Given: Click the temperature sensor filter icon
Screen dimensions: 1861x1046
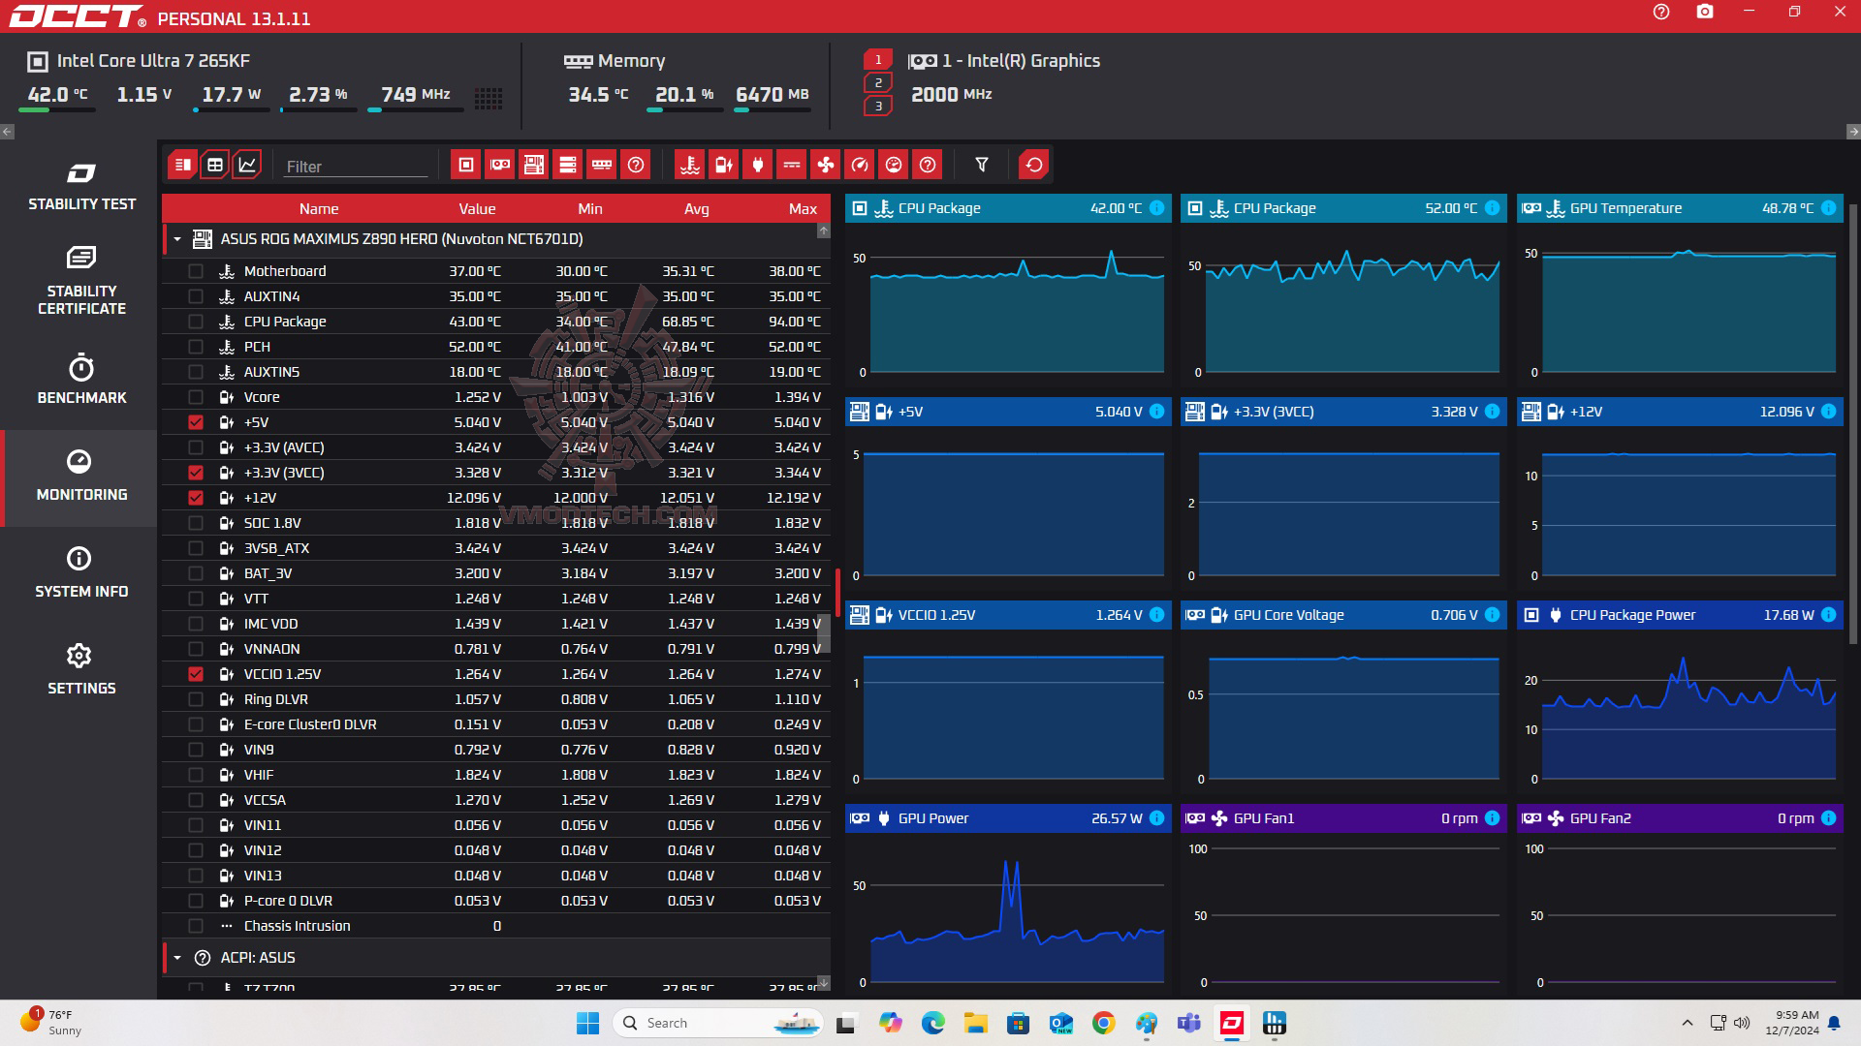Looking at the screenshot, I should pyautogui.click(x=690, y=165).
